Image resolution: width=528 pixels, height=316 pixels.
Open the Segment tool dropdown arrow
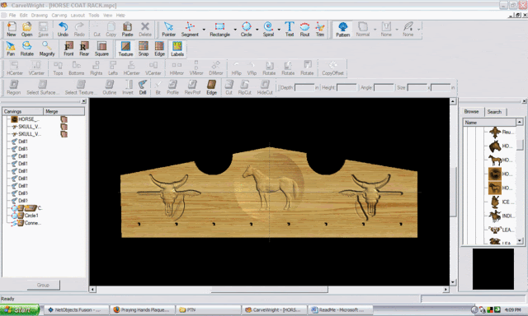point(204,30)
